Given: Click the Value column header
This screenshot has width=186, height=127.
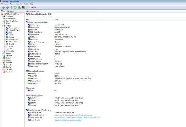Looking at the screenshot, I should tap(77, 20).
